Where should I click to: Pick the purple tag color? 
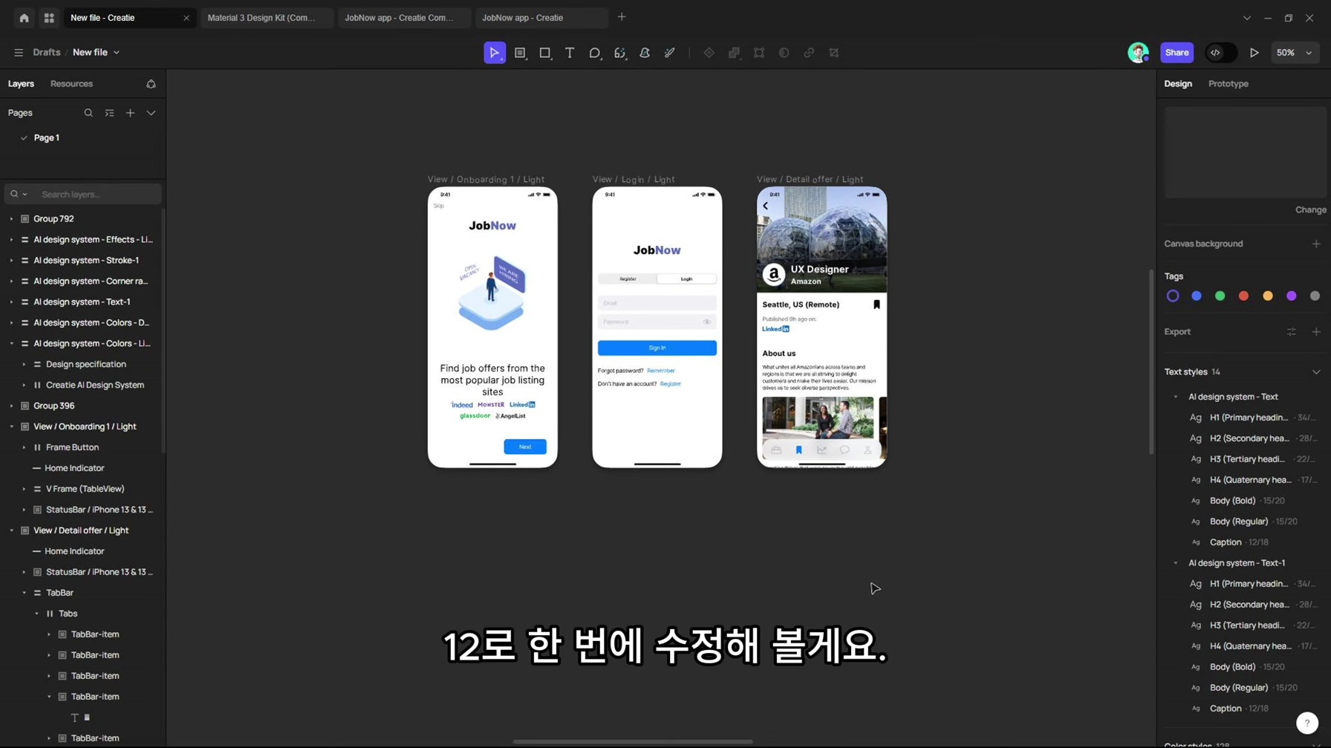pyautogui.click(x=1291, y=296)
